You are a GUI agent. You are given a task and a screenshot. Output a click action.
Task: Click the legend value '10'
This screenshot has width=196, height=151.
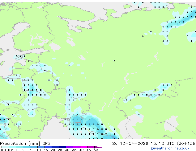click(39, 150)
